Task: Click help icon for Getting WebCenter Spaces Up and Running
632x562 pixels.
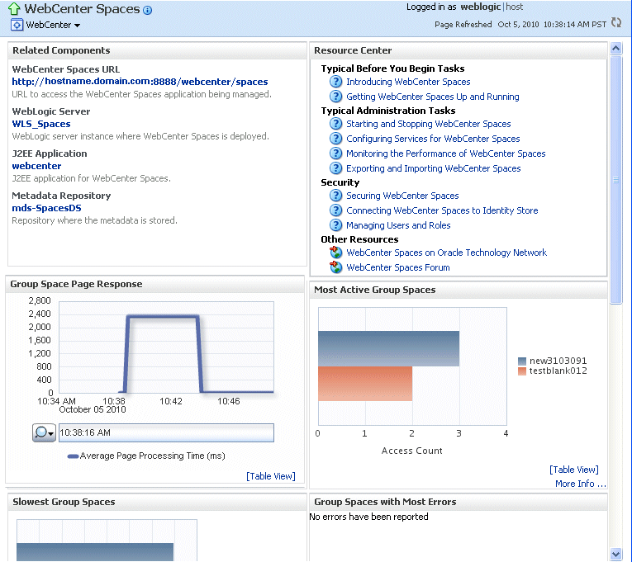Action: (x=335, y=97)
